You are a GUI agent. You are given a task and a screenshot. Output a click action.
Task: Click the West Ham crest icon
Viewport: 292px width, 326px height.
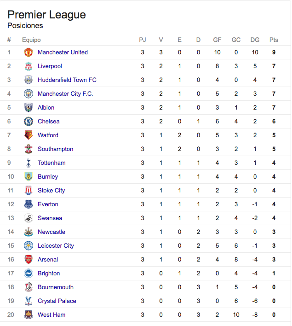point(29,315)
